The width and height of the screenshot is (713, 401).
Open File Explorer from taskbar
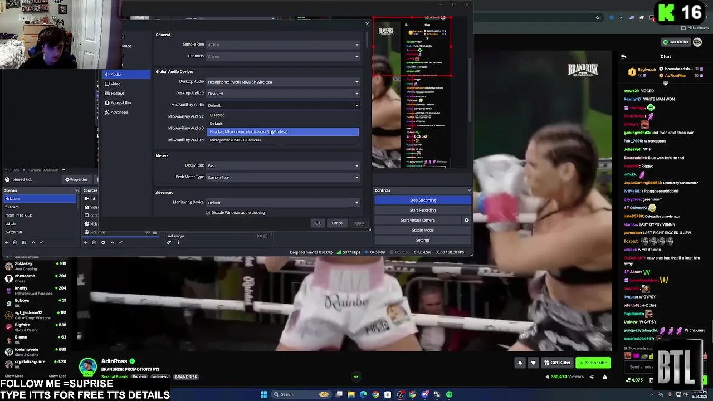tap(351, 394)
